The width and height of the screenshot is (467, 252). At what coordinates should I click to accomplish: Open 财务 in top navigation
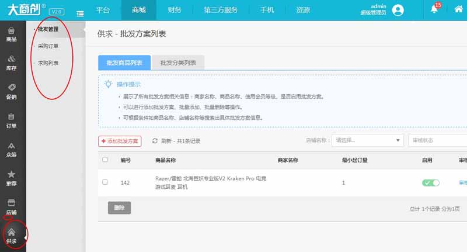click(x=174, y=10)
